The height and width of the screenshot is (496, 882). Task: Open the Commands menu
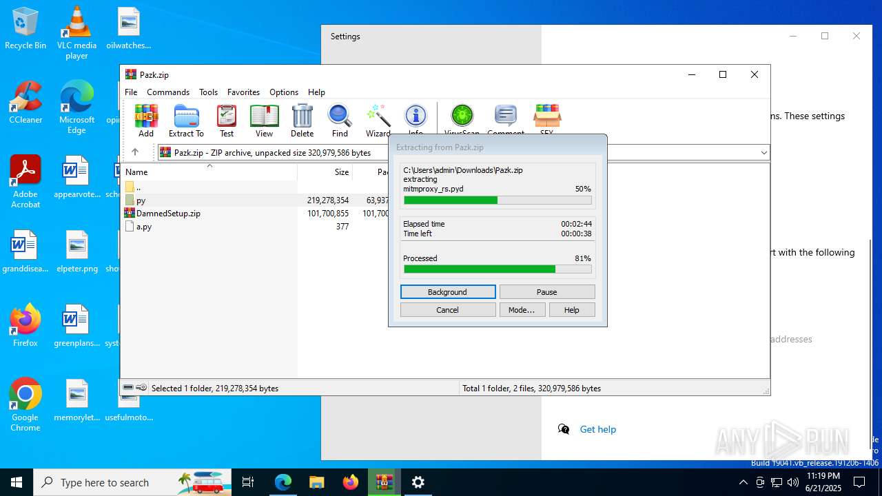[168, 92]
